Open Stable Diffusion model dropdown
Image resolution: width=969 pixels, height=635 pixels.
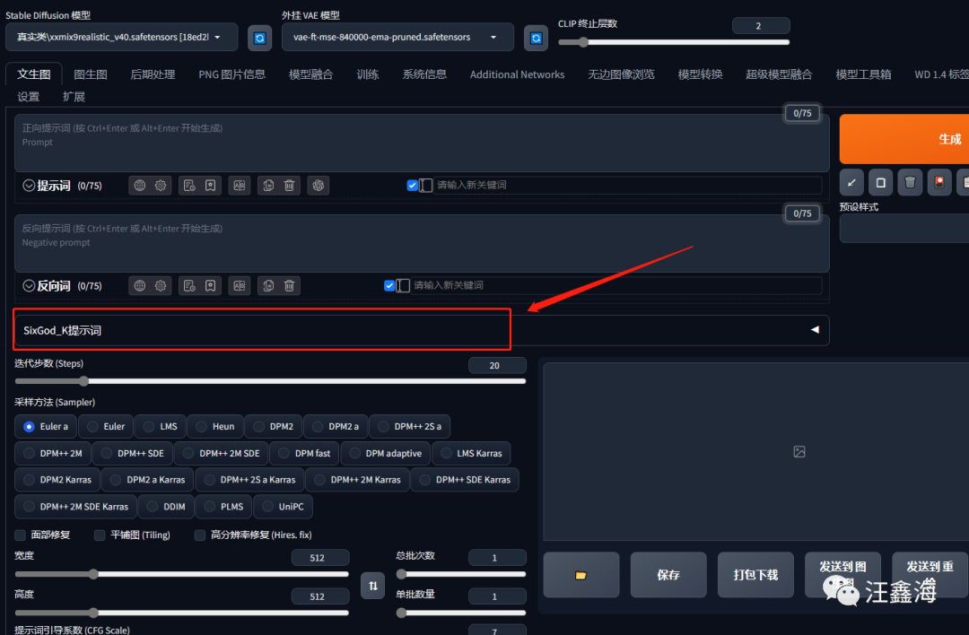[x=122, y=37]
